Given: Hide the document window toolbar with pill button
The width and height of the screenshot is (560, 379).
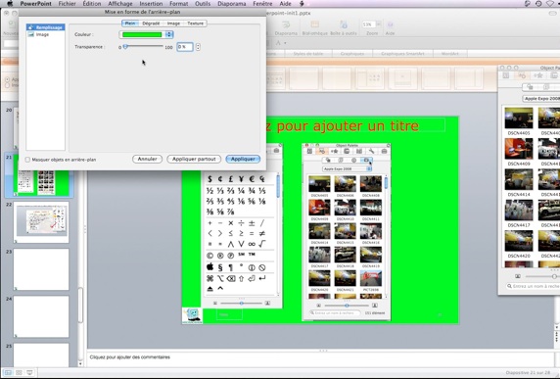Looking at the screenshot, I should click(x=552, y=13).
